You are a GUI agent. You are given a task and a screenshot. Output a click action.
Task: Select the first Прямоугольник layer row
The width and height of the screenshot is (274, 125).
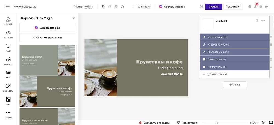click(235, 59)
